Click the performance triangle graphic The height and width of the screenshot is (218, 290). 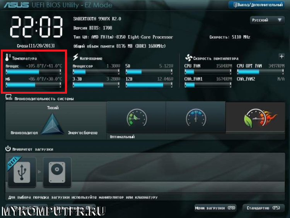(52, 124)
